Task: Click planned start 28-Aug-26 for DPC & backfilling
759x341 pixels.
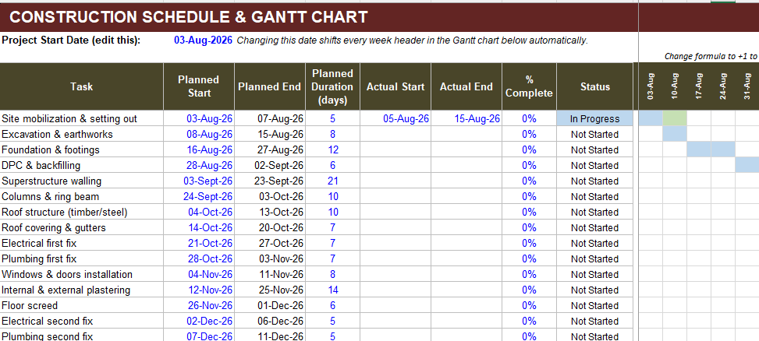Action: pyautogui.click(x=199, y=165)
